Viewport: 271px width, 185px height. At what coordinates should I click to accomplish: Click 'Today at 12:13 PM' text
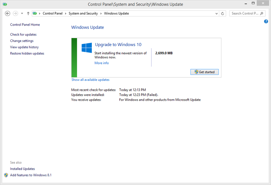point(132,90)
